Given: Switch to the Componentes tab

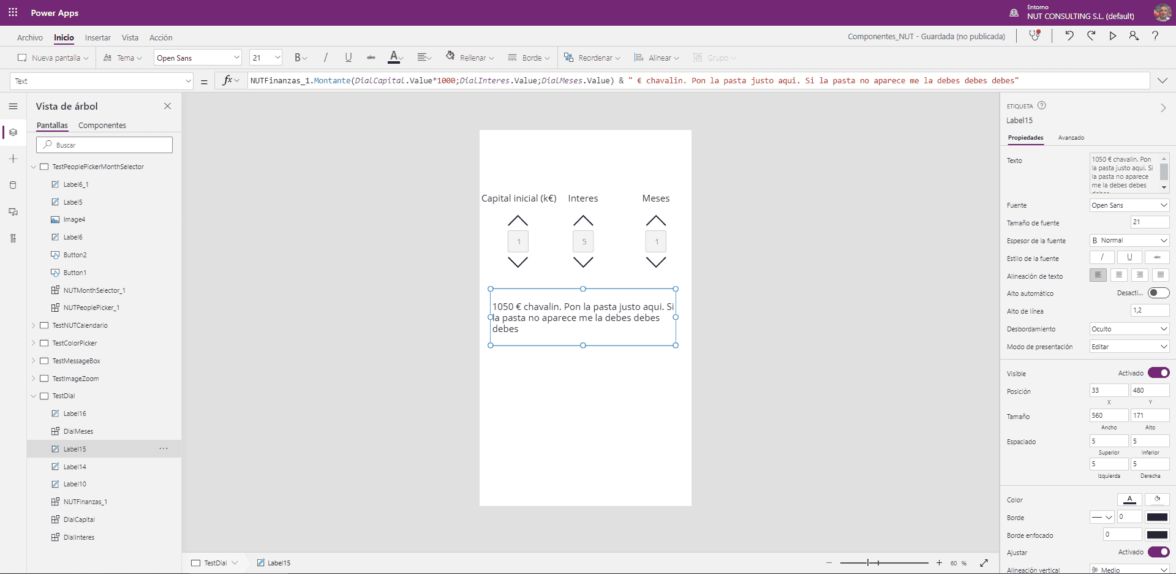Looking at the screenshot, I should [102, 125].
